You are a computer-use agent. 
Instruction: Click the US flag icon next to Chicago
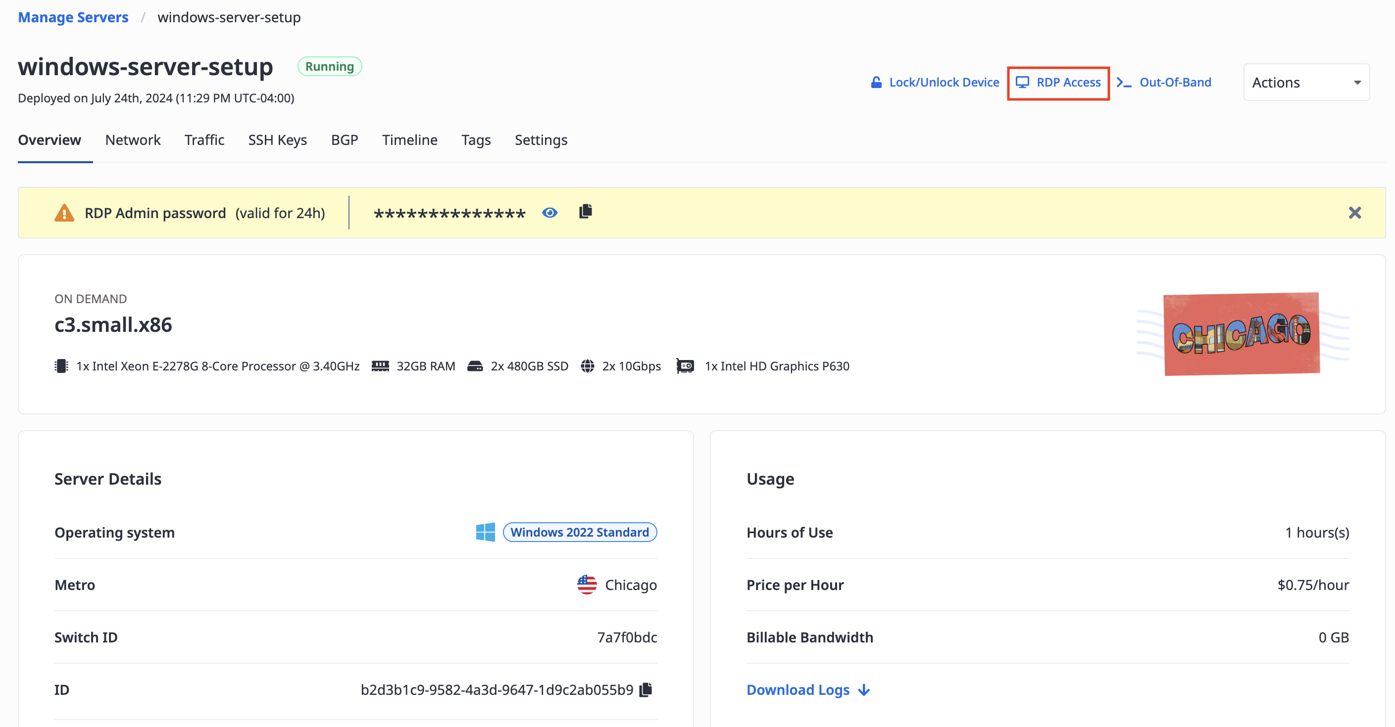coord(587,585)
